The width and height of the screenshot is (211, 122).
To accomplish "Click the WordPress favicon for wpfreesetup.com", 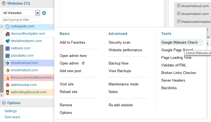I will pos(8,85).
